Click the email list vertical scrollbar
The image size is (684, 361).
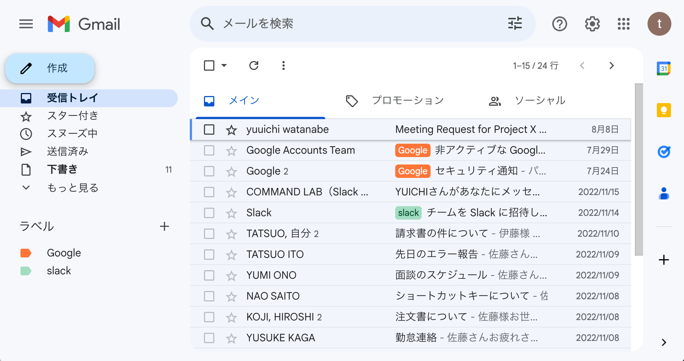tap(639, 169)
